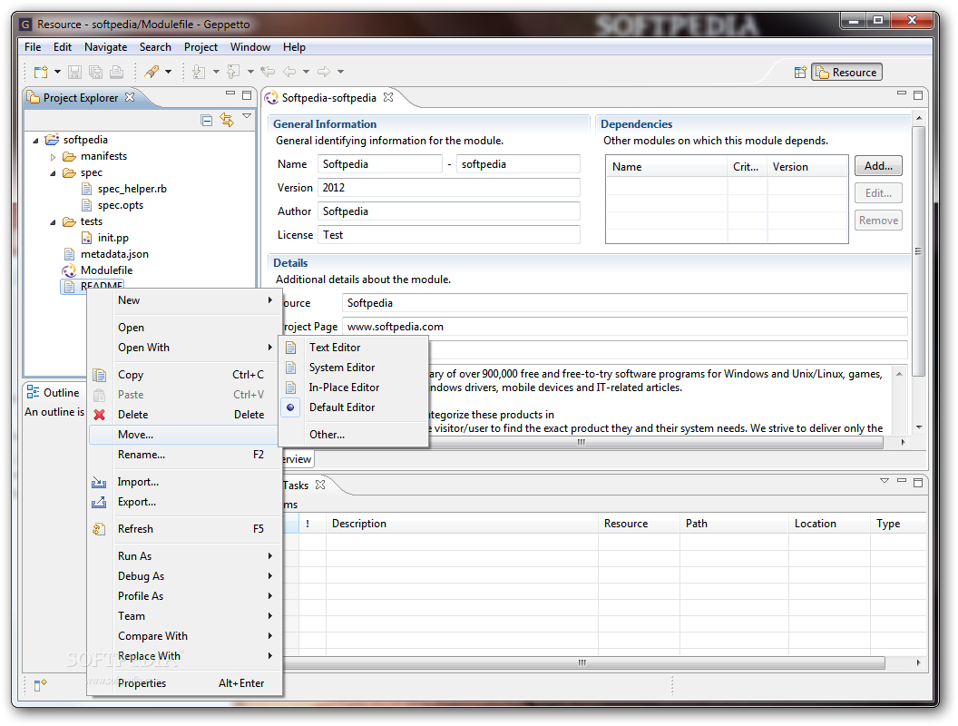Screen dimensions: 958x726
Task: Click the editor vertical scrollbar
Action: 918,250
